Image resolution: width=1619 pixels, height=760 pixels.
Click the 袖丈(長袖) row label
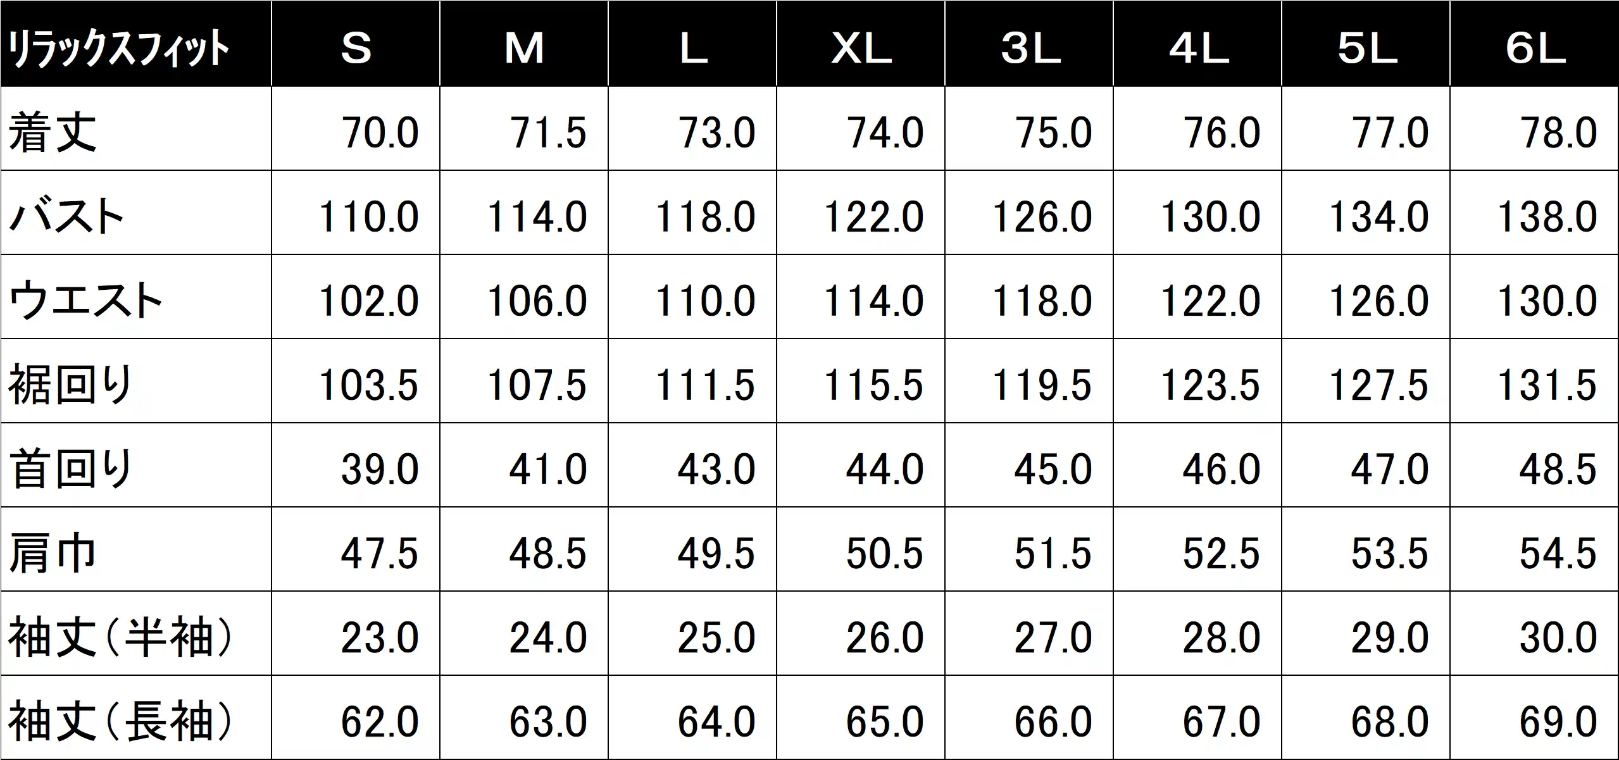[136, 718]
